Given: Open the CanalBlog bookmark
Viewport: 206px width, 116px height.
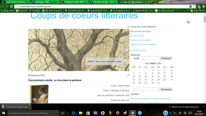Looking at the screenshot, I should point(35,11).
